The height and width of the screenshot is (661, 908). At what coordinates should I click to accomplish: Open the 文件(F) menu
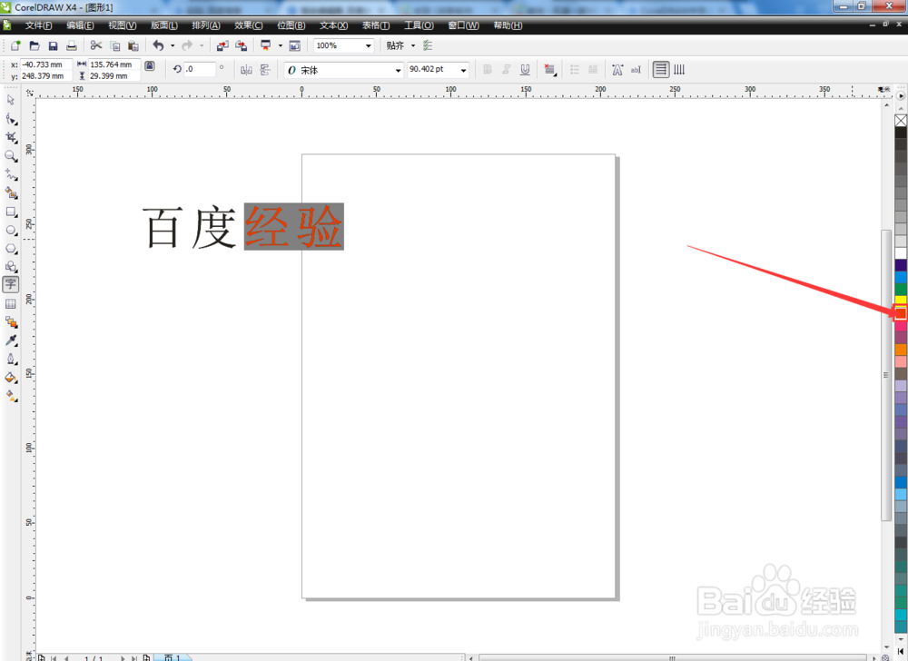click(x=39, y=25)
